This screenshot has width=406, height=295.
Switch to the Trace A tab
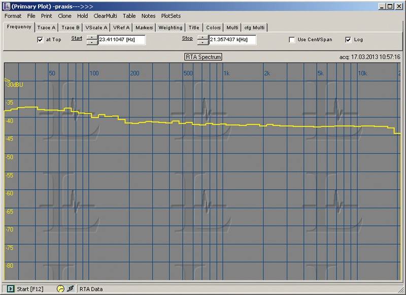pyautogui.click(x=46, y=27)
